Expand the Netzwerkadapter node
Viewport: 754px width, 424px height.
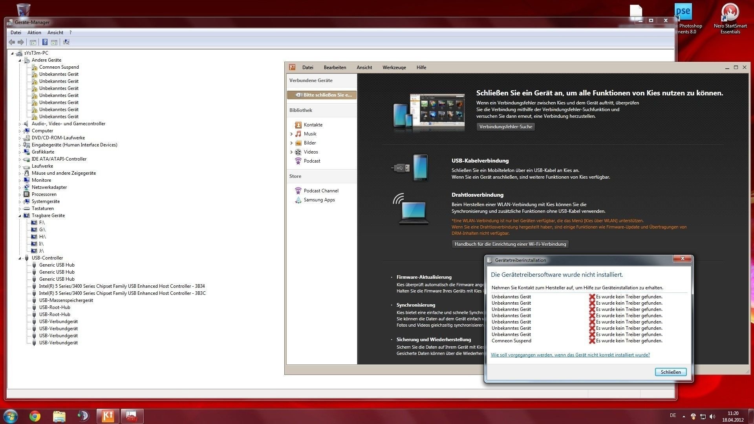tap(20, 187)
